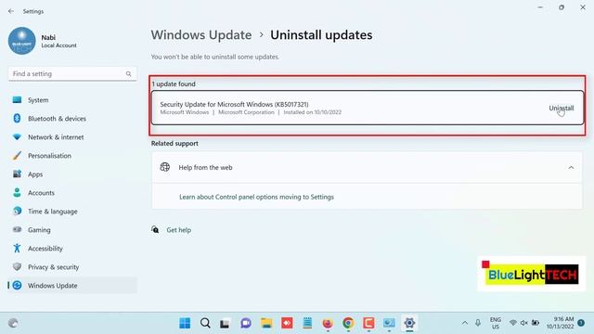
Task: Open the Windows Start menu
Action: coord(185,323)
